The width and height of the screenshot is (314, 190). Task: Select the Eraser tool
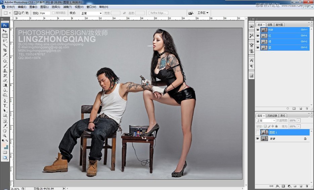[5, 80]
